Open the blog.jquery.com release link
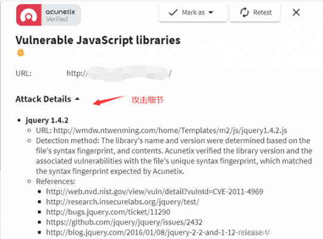Image resolution: width=323 pixels, height=239 pixels. (158, 232)
